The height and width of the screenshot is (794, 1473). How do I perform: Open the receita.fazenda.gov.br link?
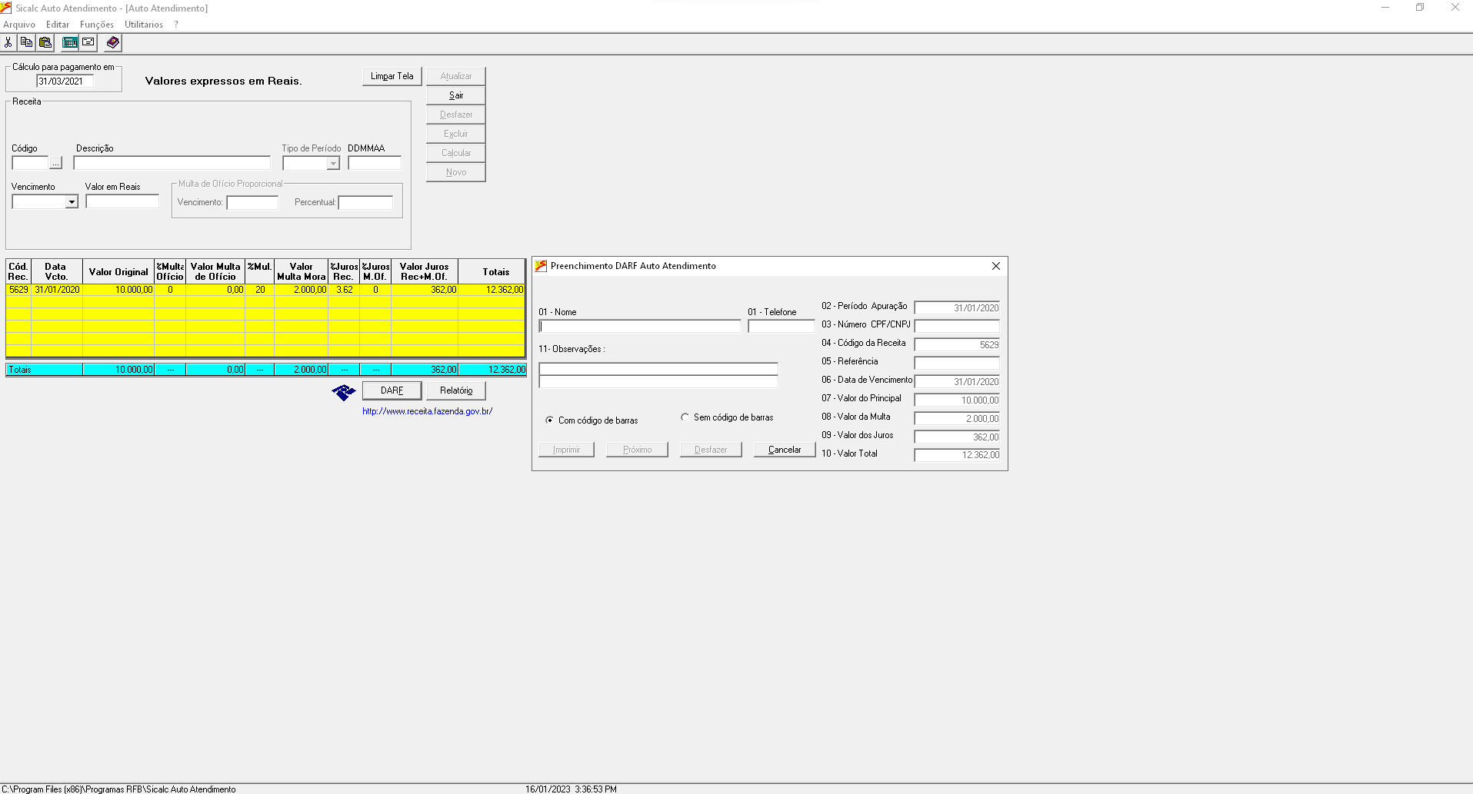(x=427, y=411)
